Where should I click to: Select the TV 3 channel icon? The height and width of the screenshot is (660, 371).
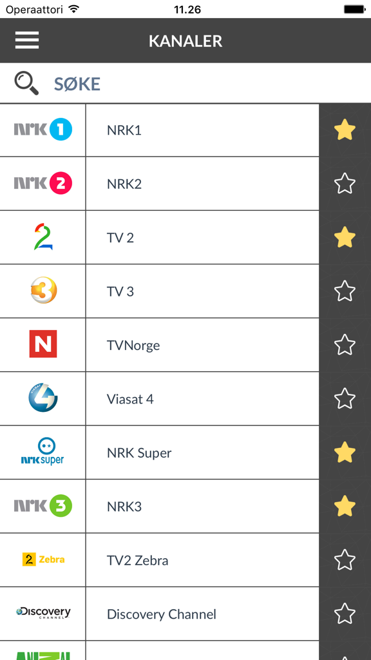pyautogui.click(x=43, y=291)
